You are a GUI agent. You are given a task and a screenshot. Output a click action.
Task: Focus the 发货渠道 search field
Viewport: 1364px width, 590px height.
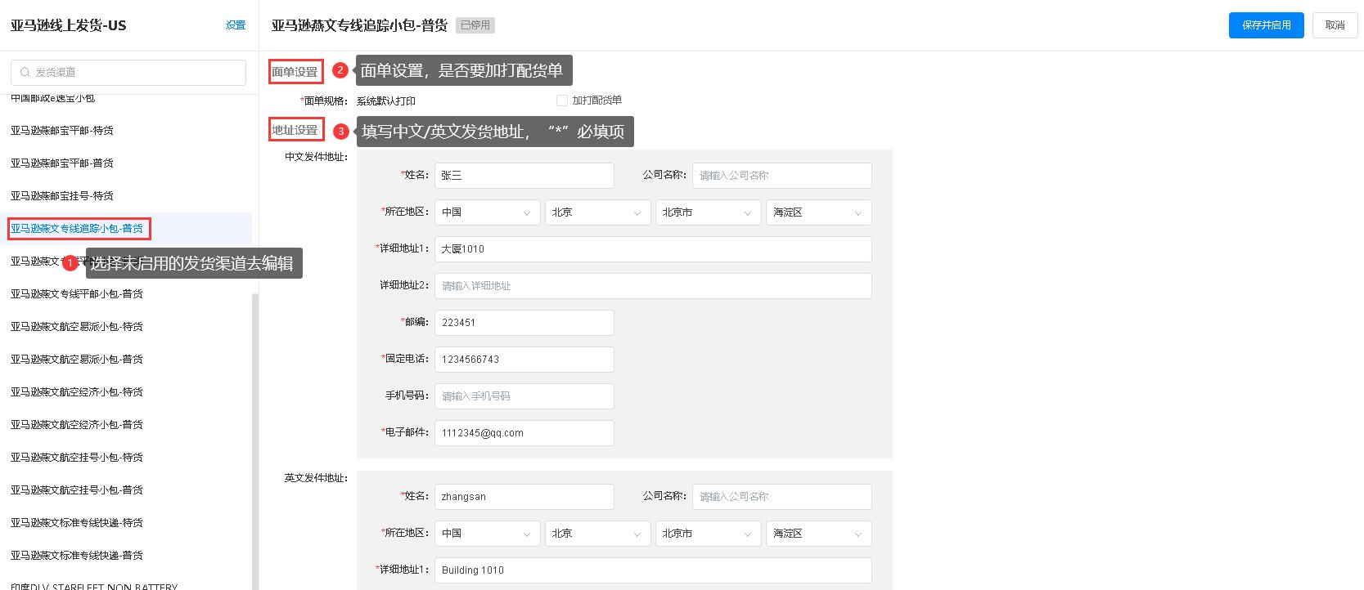[x=128, y=72]
